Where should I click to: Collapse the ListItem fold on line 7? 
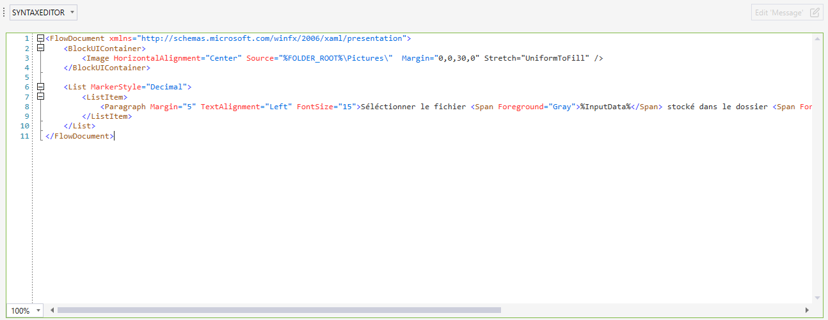(x=40, y=96)
